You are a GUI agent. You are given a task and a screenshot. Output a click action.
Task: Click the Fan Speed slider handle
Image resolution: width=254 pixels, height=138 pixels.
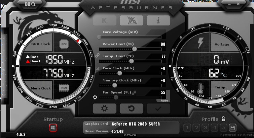pyautogui.click(x=116, y=97)
